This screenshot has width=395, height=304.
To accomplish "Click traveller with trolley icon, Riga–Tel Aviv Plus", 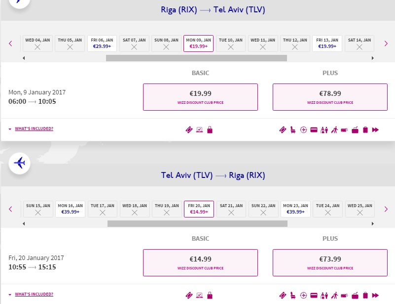I will 334,130.
